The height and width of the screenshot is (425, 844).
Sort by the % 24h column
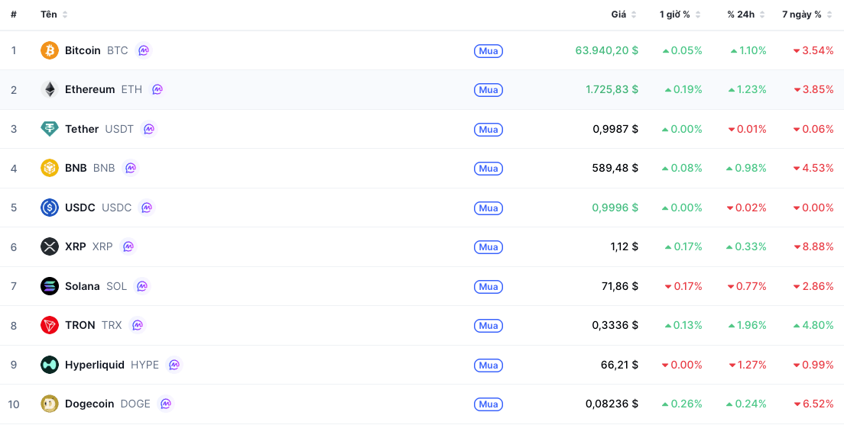[x=746, y=14]
